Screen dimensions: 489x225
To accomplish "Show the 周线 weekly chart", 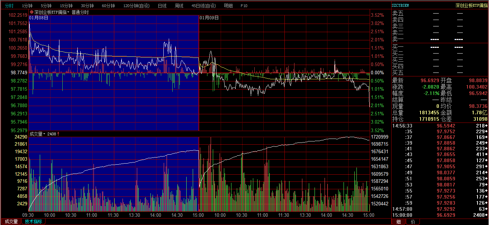I will [x=179, y=6].
